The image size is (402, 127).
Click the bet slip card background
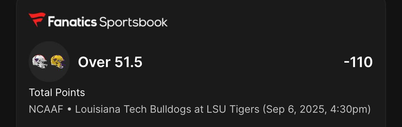pos(201,63)
